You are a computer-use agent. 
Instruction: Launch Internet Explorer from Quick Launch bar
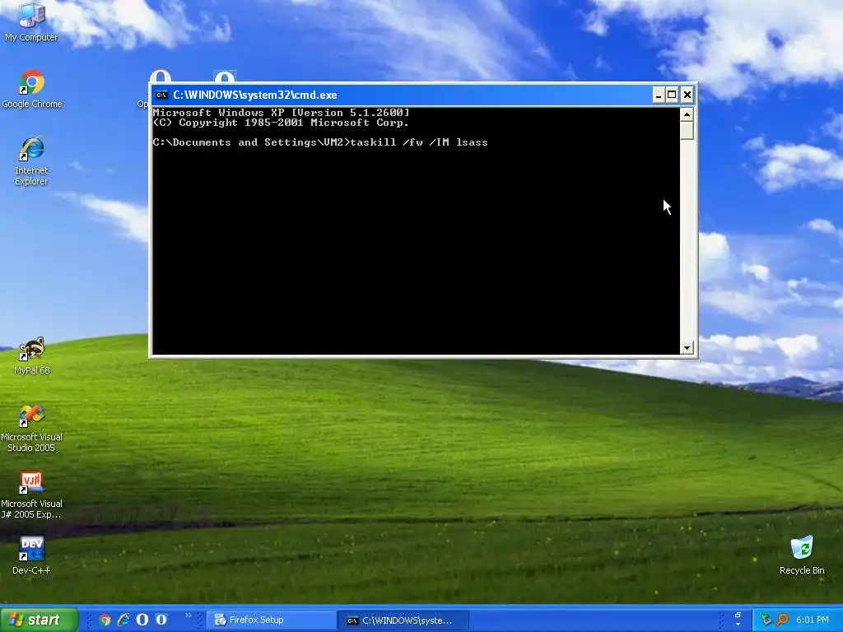point(123,620)
